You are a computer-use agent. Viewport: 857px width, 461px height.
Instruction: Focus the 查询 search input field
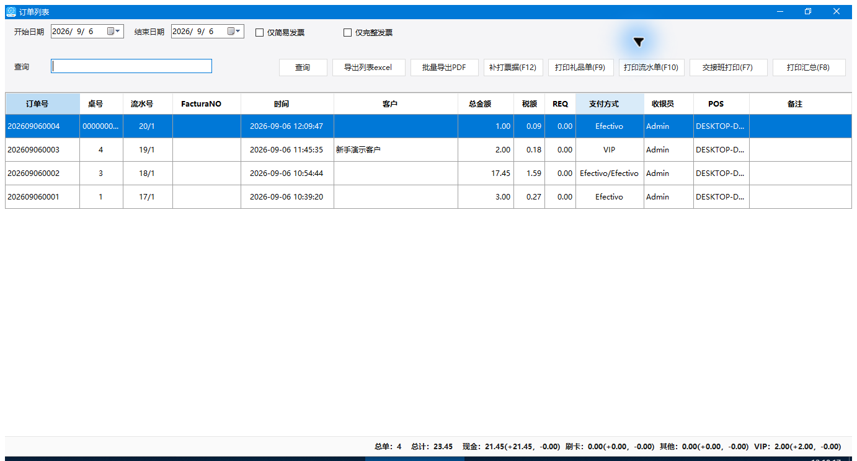tap(131, 66)
